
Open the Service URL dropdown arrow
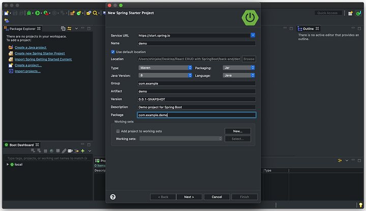point(253,35)
